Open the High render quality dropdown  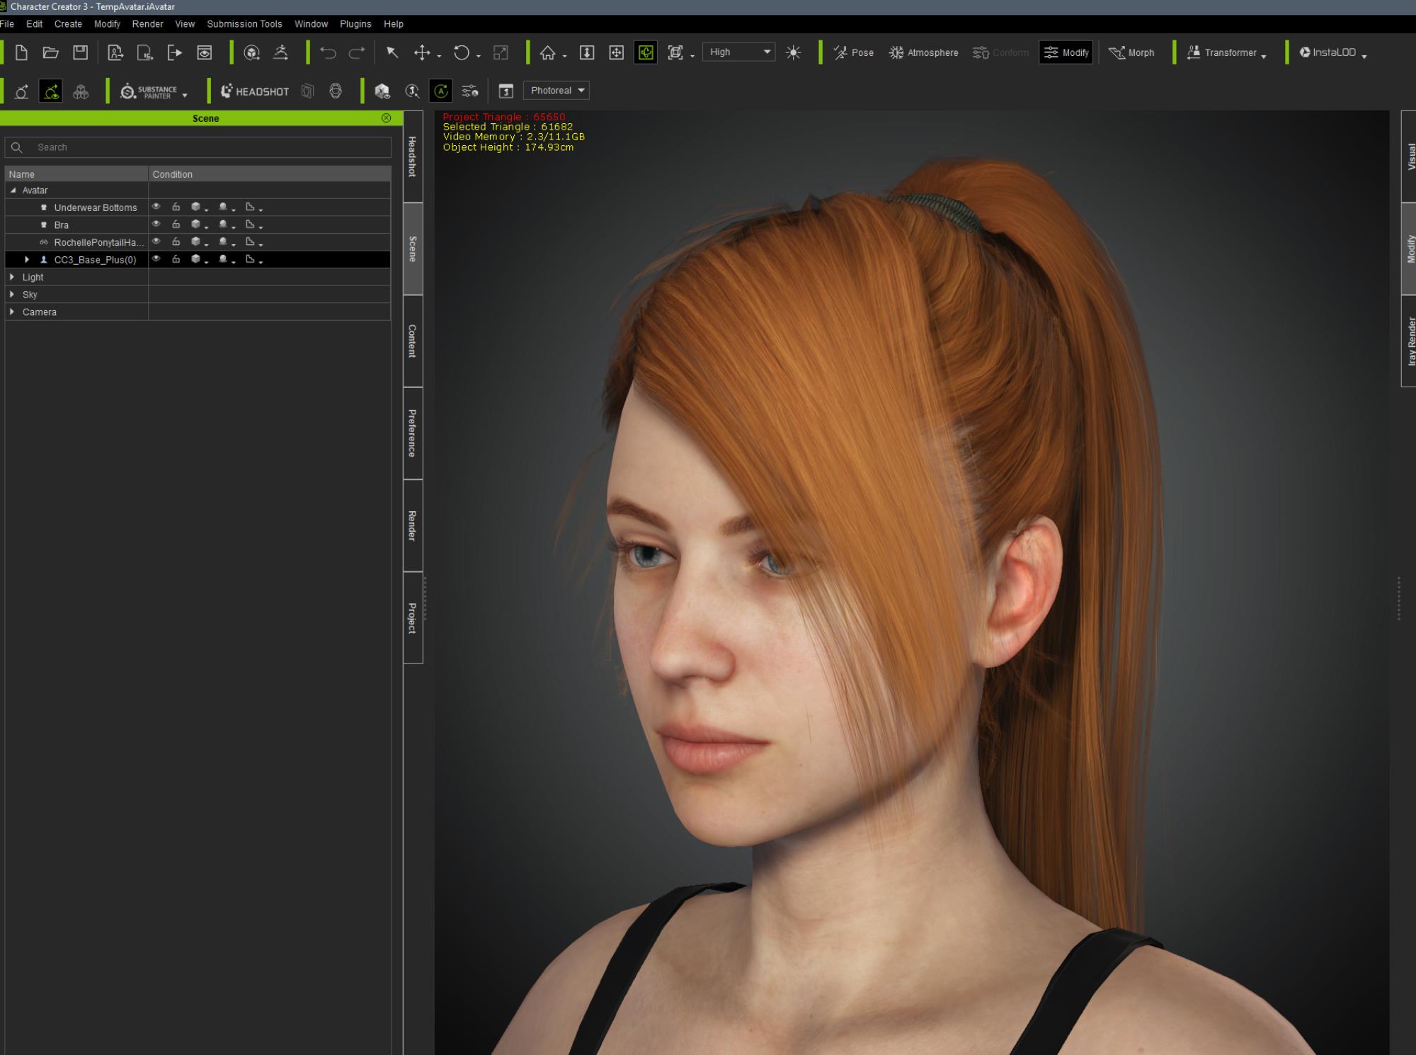(738, 52)
